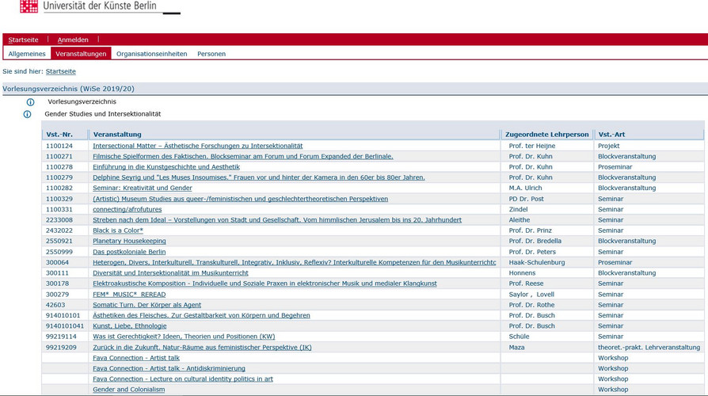Screen dimensions: 708x396
Task: Click the Startseite breadcrumb link
Action: point(60,71)
